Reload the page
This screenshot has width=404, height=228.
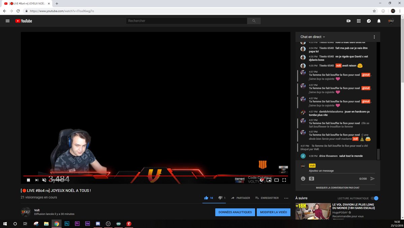click(x=19, y=11)
